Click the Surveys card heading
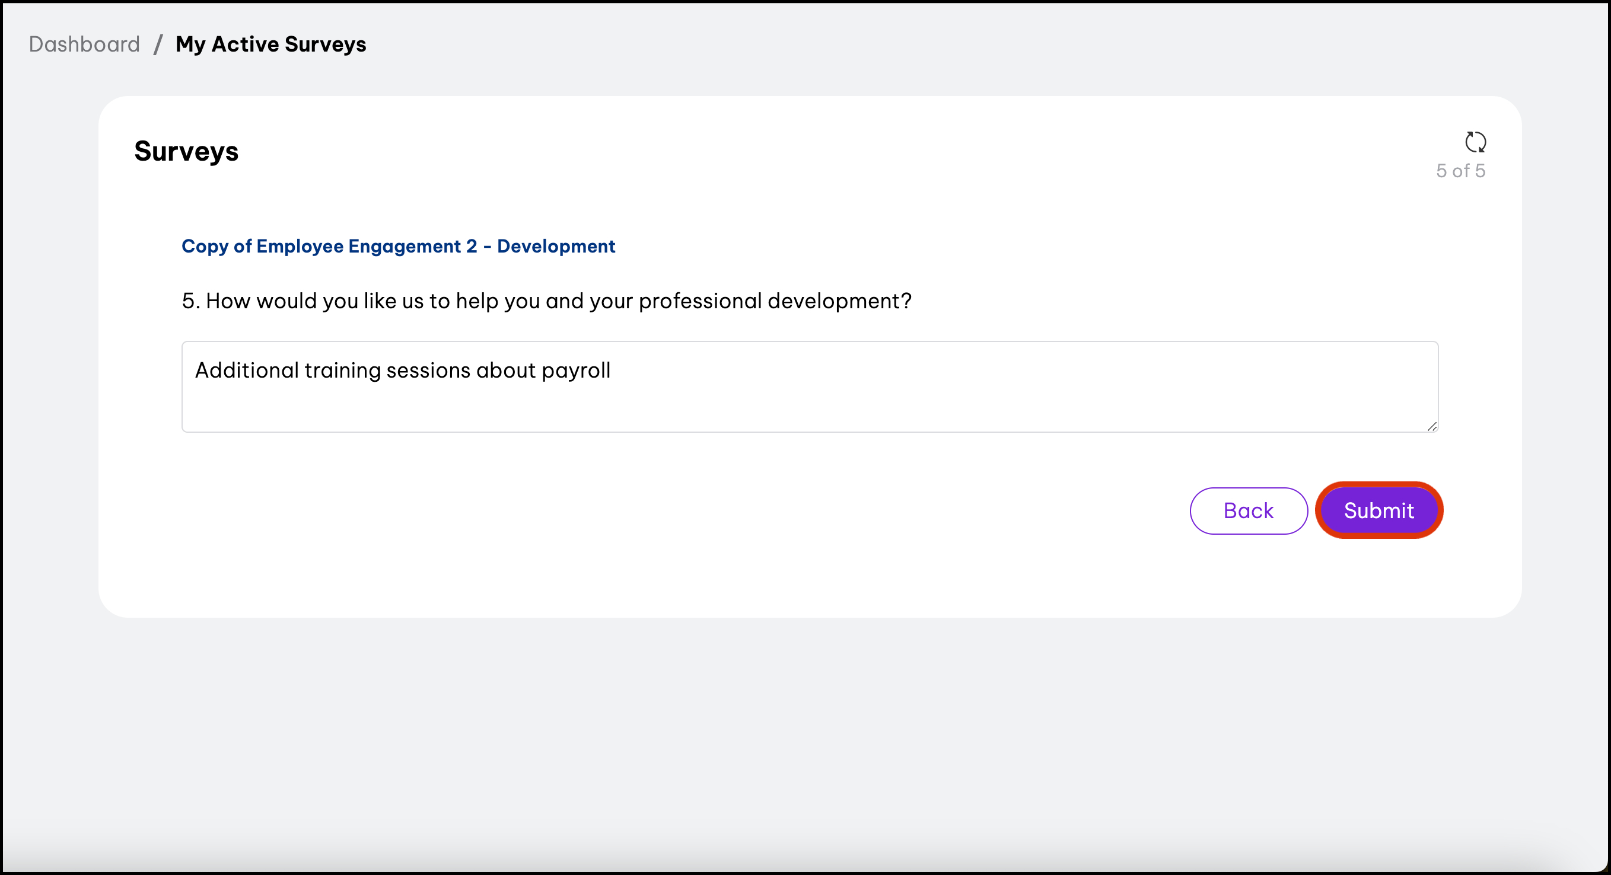This screenshot has width=1611, height=875. [x=186, y=151]
